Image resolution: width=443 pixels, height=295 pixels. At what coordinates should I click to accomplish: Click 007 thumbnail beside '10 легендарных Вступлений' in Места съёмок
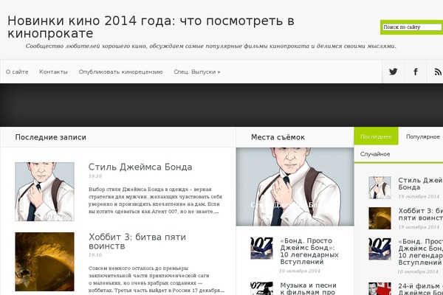coord(261,248)
